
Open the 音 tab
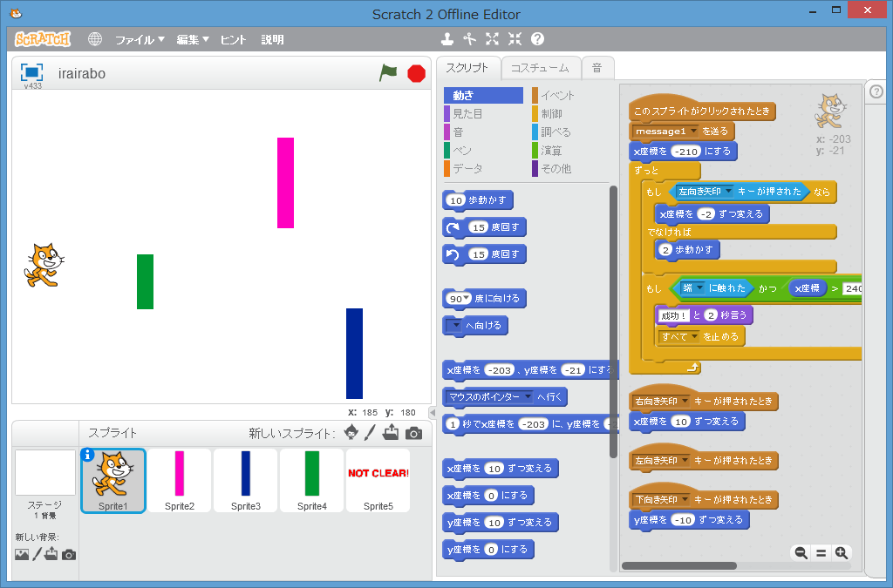(596, 68)
